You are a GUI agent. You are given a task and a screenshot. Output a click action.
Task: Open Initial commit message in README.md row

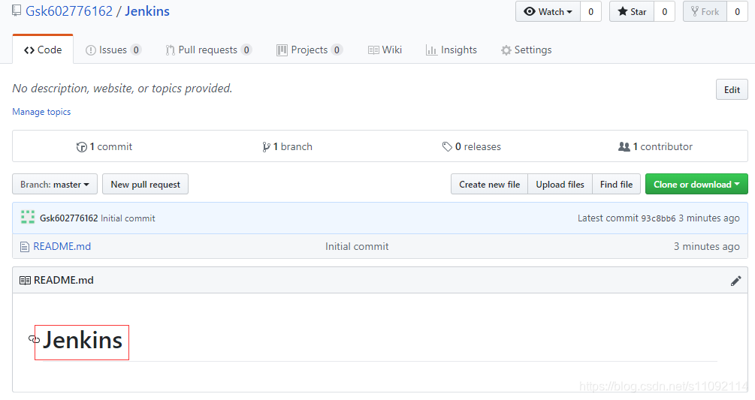[x=357, y=246]
